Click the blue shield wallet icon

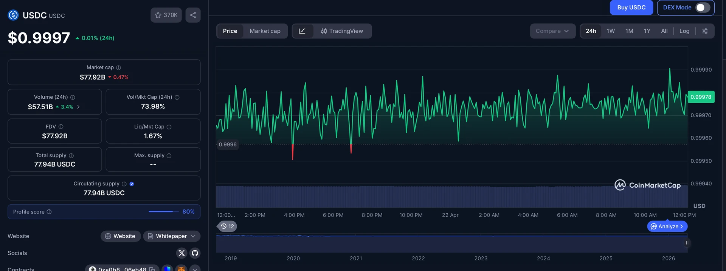click(x=168, y=268)
